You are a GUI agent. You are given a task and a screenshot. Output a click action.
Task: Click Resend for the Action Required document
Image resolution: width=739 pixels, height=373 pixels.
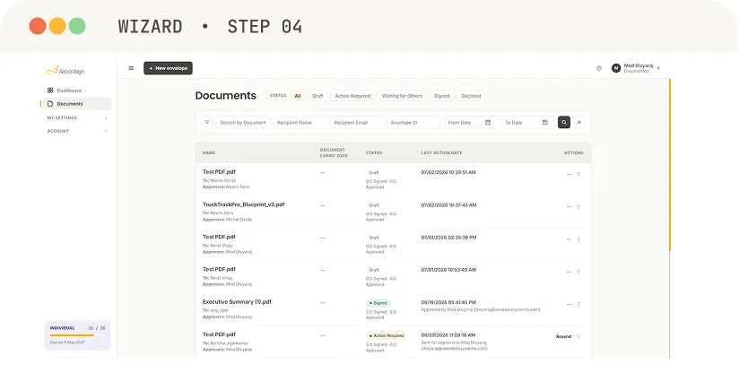[563, 336]
